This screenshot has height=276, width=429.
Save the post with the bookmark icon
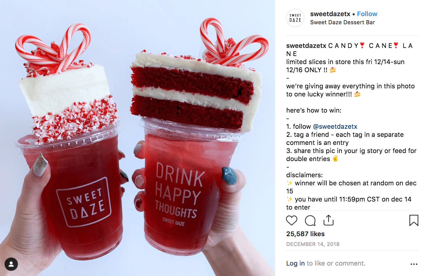click(x=414, y=220)
